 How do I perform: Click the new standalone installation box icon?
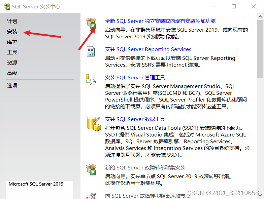(x=91, y=23)
